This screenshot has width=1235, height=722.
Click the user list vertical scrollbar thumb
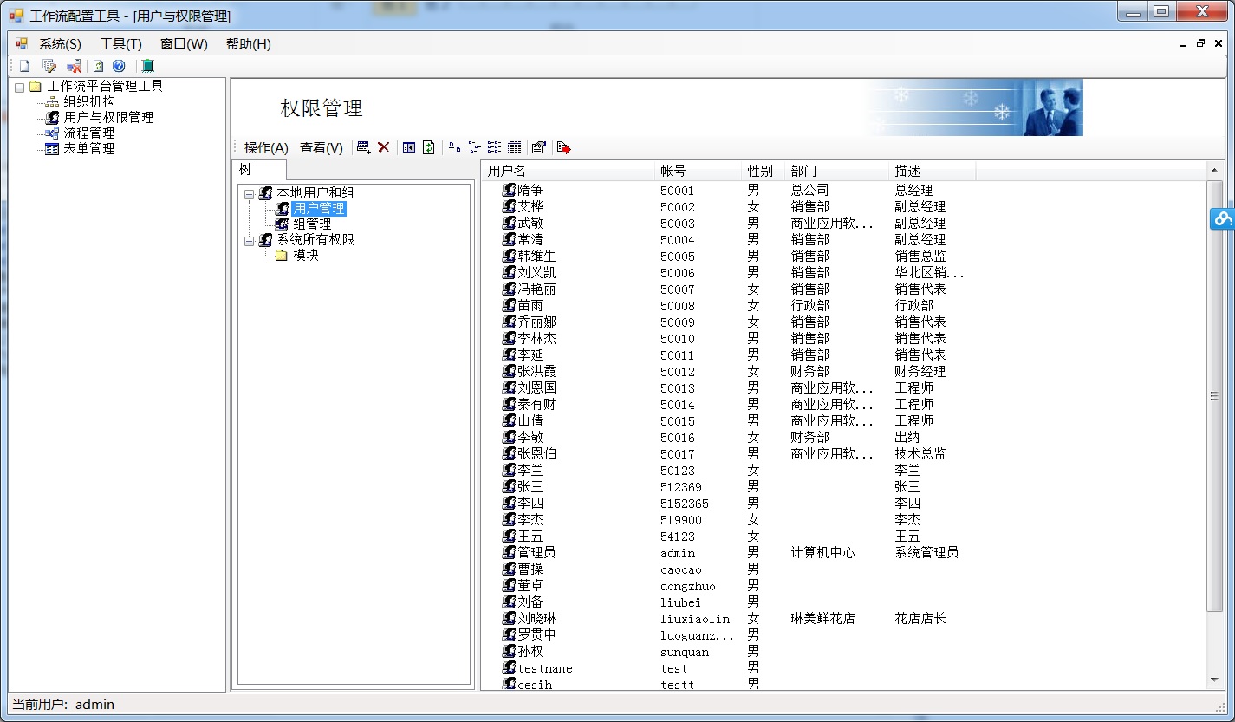[1214, 396]
